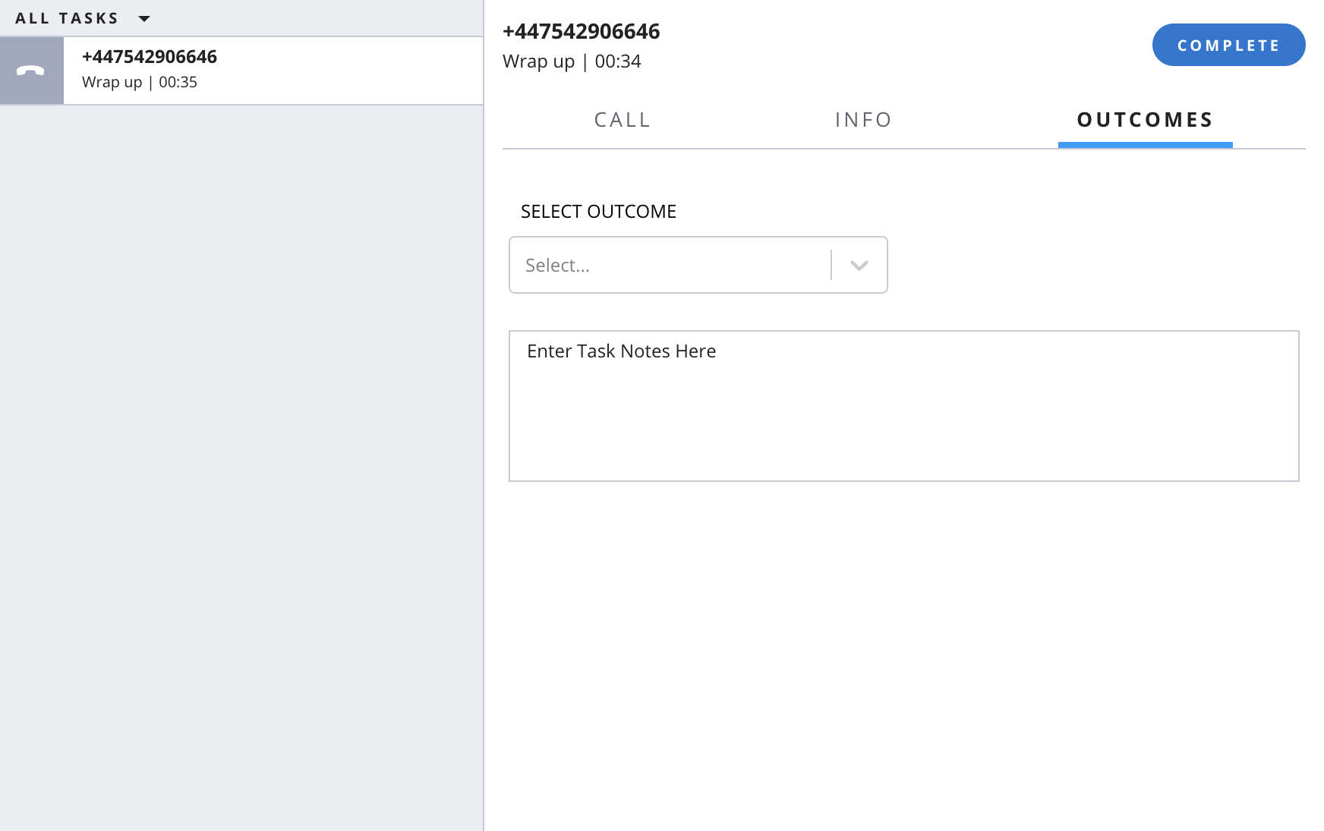The width and height of the screenshot is (1324, 831).
Task: Expand outcome list with chevron arrow
Action: click(859, 265)
